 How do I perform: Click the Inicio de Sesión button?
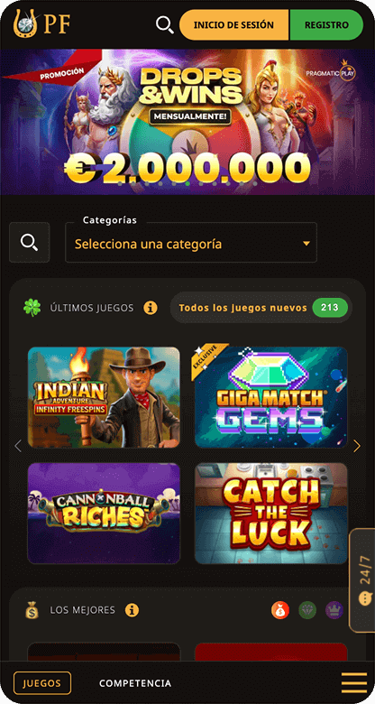tap(234, 24)
